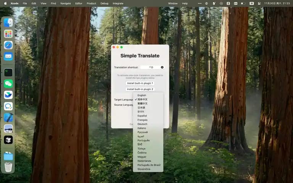Clear the translation shortcut with X button
This screenshot has height=183, width=293.
(162, 67)
